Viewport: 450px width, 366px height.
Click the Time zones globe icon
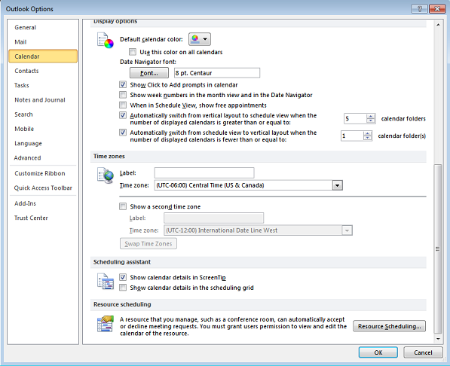(x=106, y=175)
